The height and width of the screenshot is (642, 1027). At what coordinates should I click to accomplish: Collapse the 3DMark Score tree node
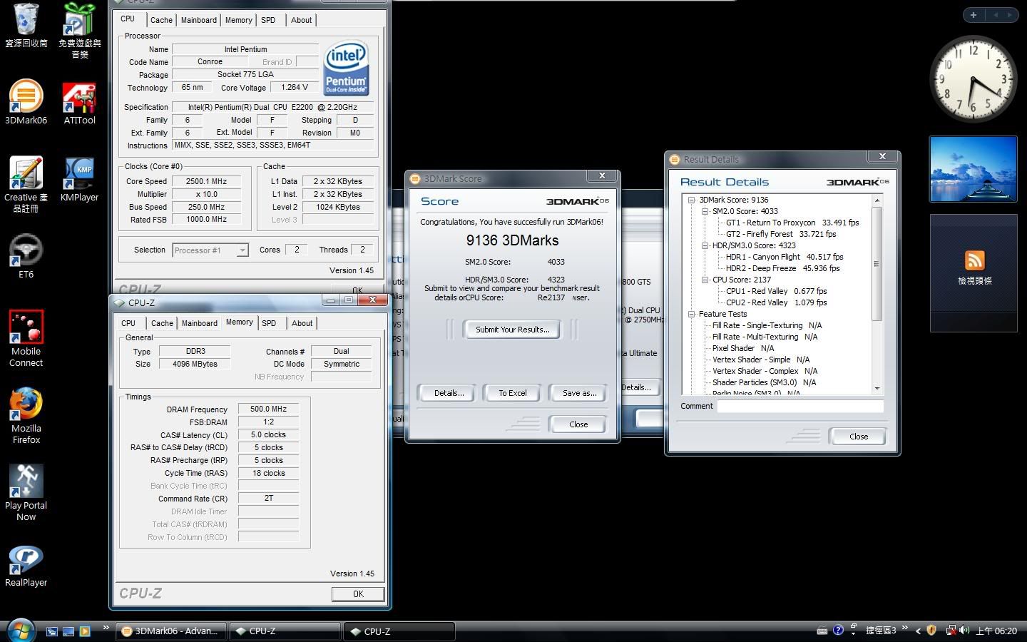[x=691, y=200]
